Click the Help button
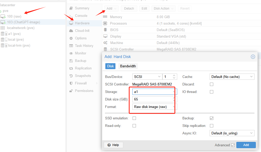 click(x=113, y=145)
